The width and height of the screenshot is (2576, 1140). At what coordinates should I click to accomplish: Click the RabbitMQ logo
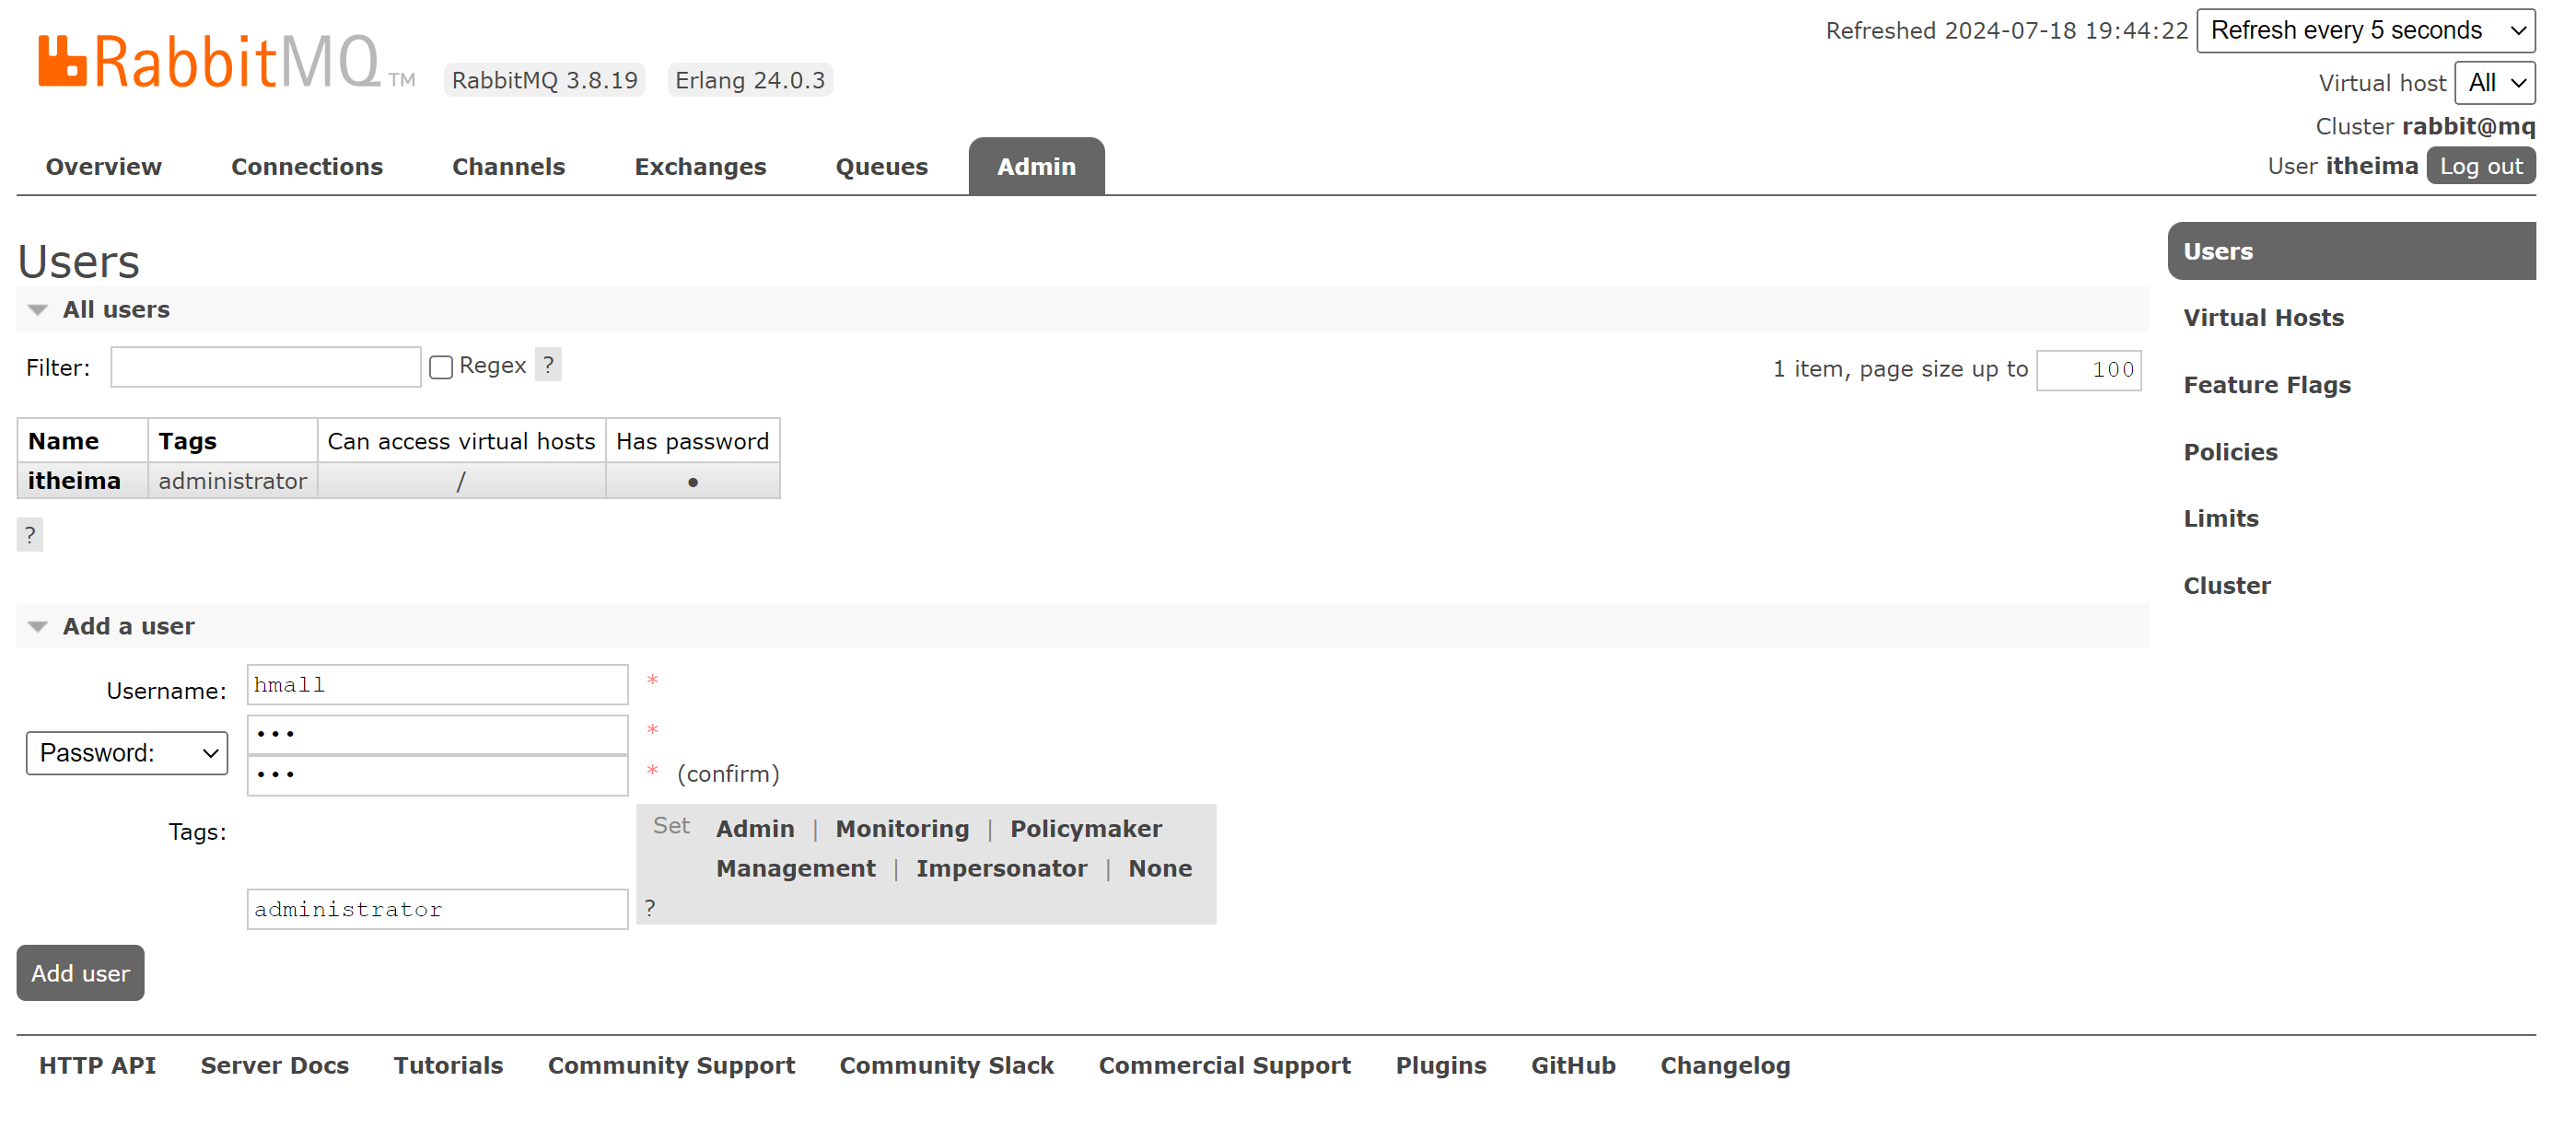click(x=210, y=62)
